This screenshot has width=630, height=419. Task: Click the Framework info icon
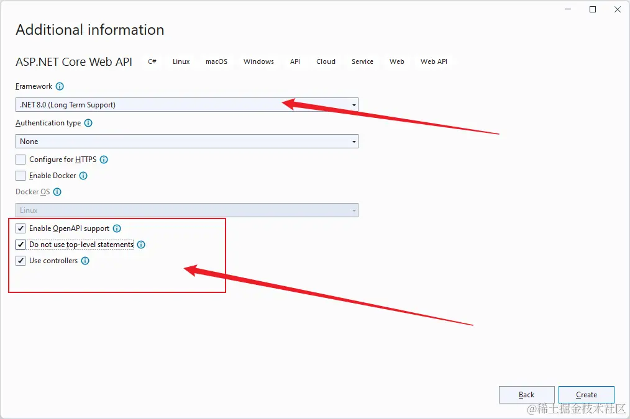tap(60, 86)
